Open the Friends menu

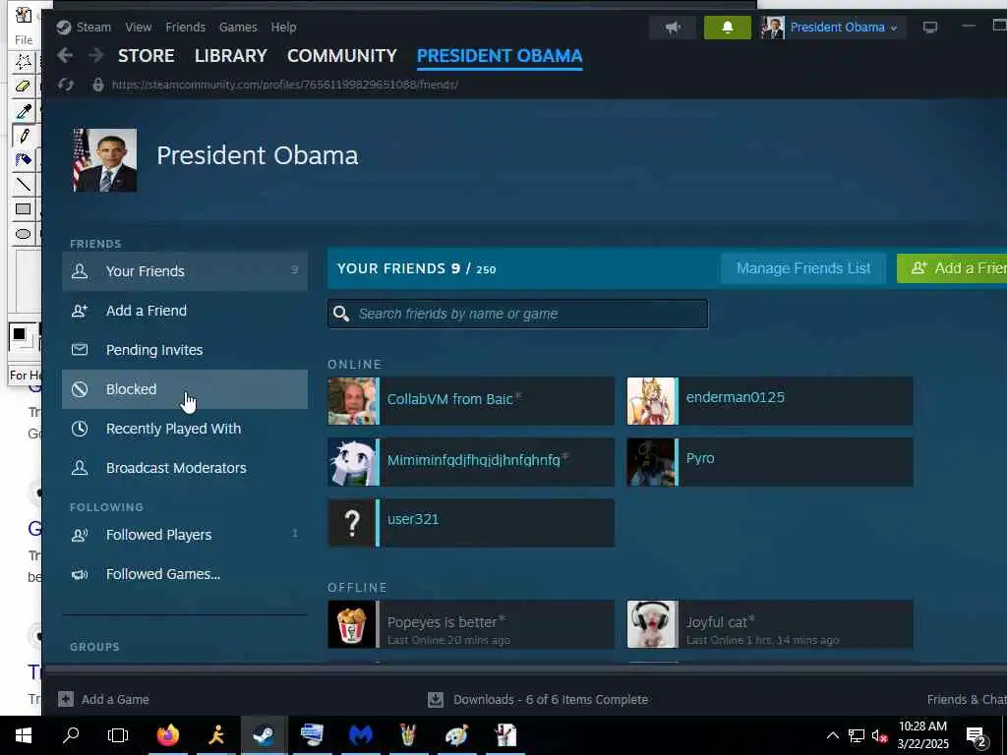pyautogui.click(x=185, y=27)
